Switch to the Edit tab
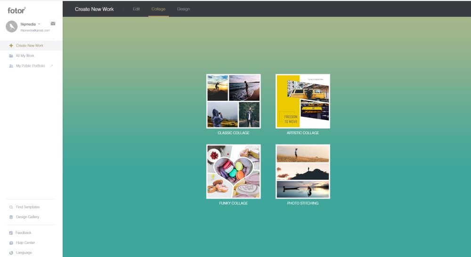 click(x=136, y=9)
